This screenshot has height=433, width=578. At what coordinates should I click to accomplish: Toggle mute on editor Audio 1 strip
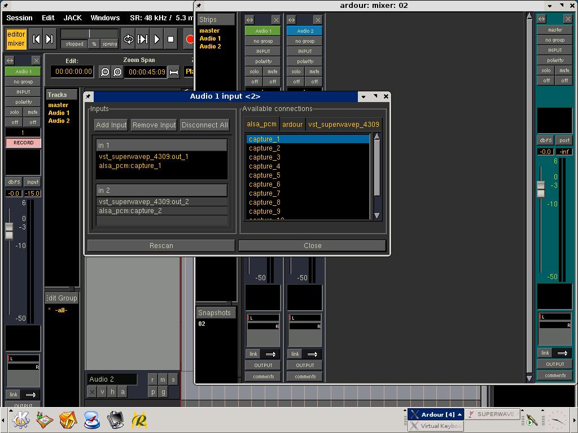click(32, 112)
